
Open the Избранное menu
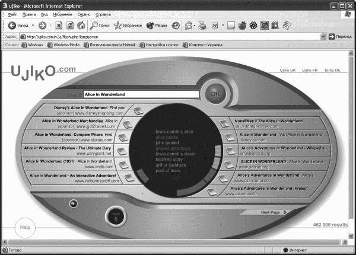[x=62, y=14]
